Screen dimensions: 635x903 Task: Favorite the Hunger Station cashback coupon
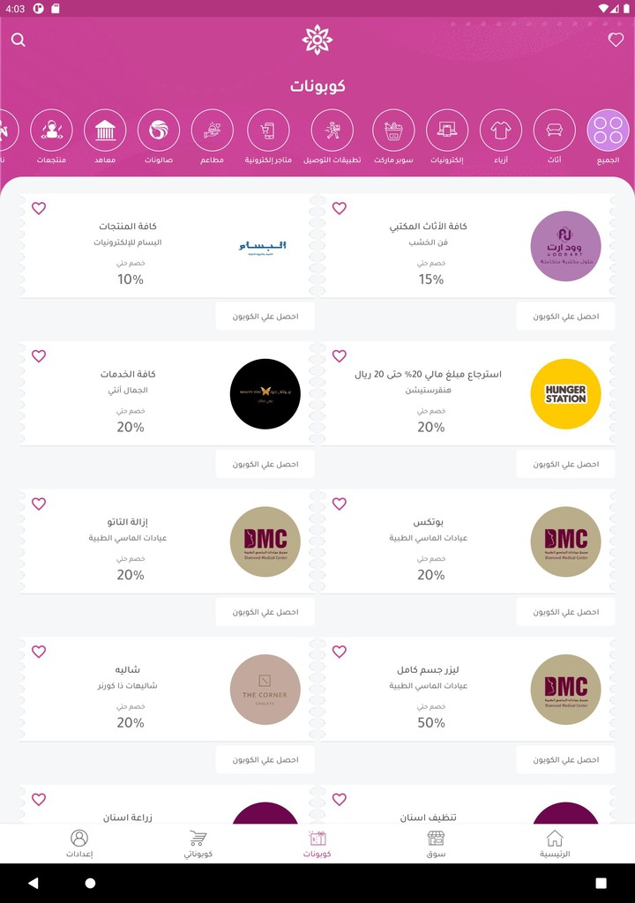click(340, 356)
